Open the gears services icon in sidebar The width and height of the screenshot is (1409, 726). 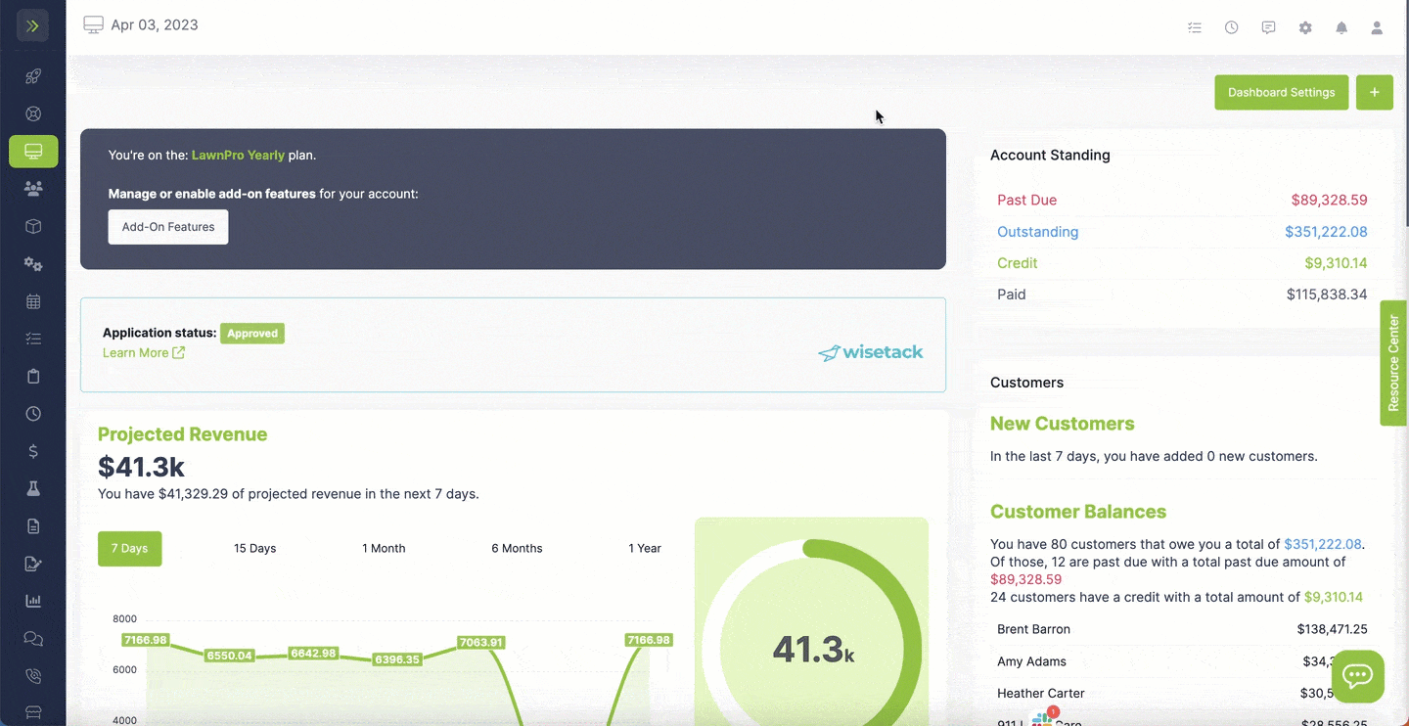[x=33, y=264]
